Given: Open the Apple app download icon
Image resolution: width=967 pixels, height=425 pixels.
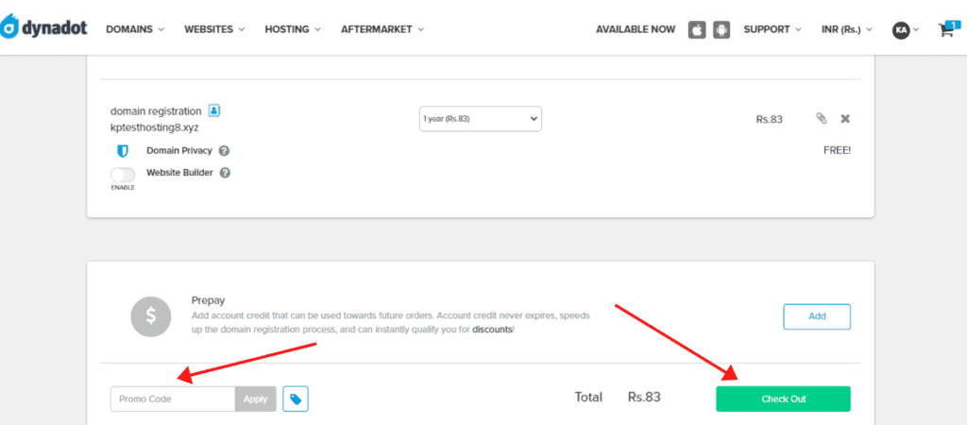Looking at the screenshot, I should (x=697, y=29).
